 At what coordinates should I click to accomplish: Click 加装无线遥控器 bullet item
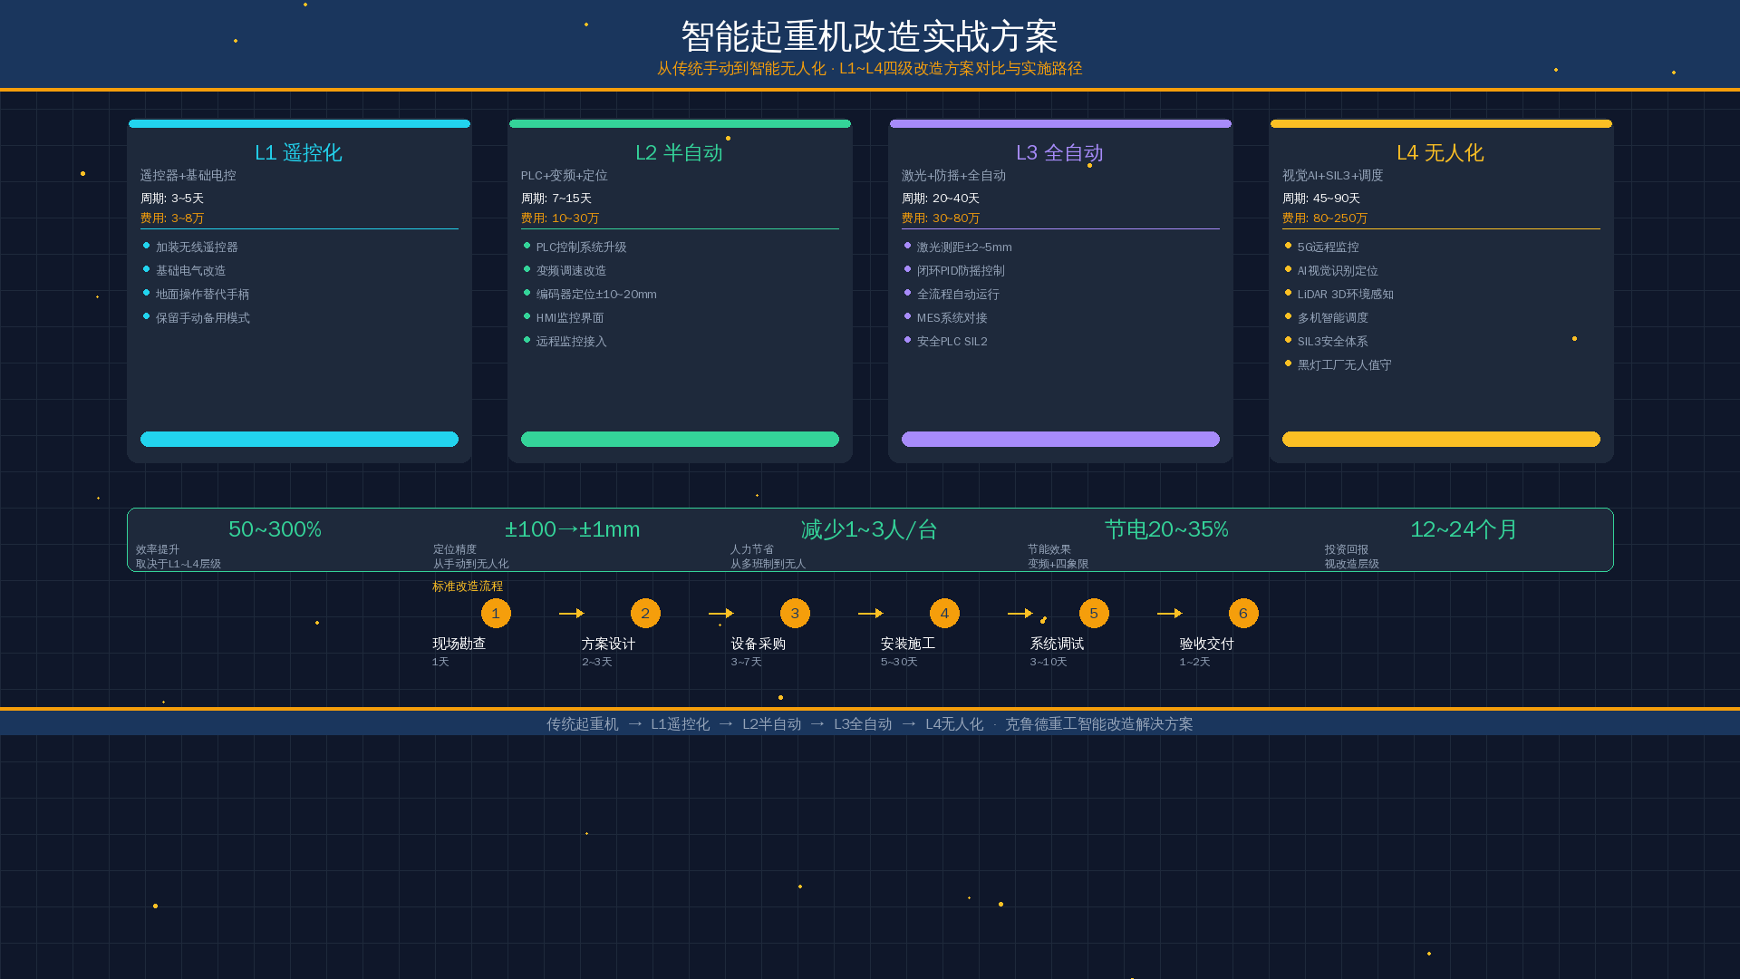(x=197, y=247)
